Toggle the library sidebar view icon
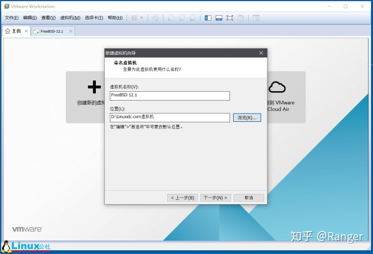 pyautogui.click(x=208, y=18)
